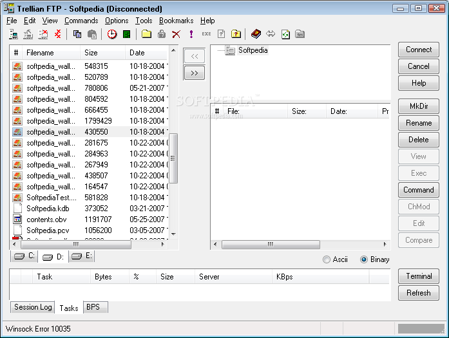
Task: Click the document with question mark icon
Action: pyautogui.click(x=221, y=34)
